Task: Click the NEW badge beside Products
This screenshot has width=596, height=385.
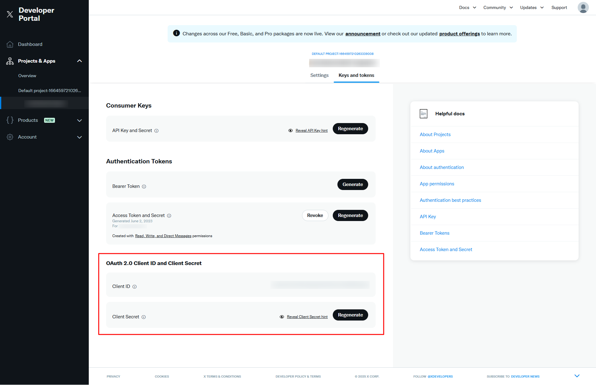Action: pyautogui.click(x=49, y=120)
